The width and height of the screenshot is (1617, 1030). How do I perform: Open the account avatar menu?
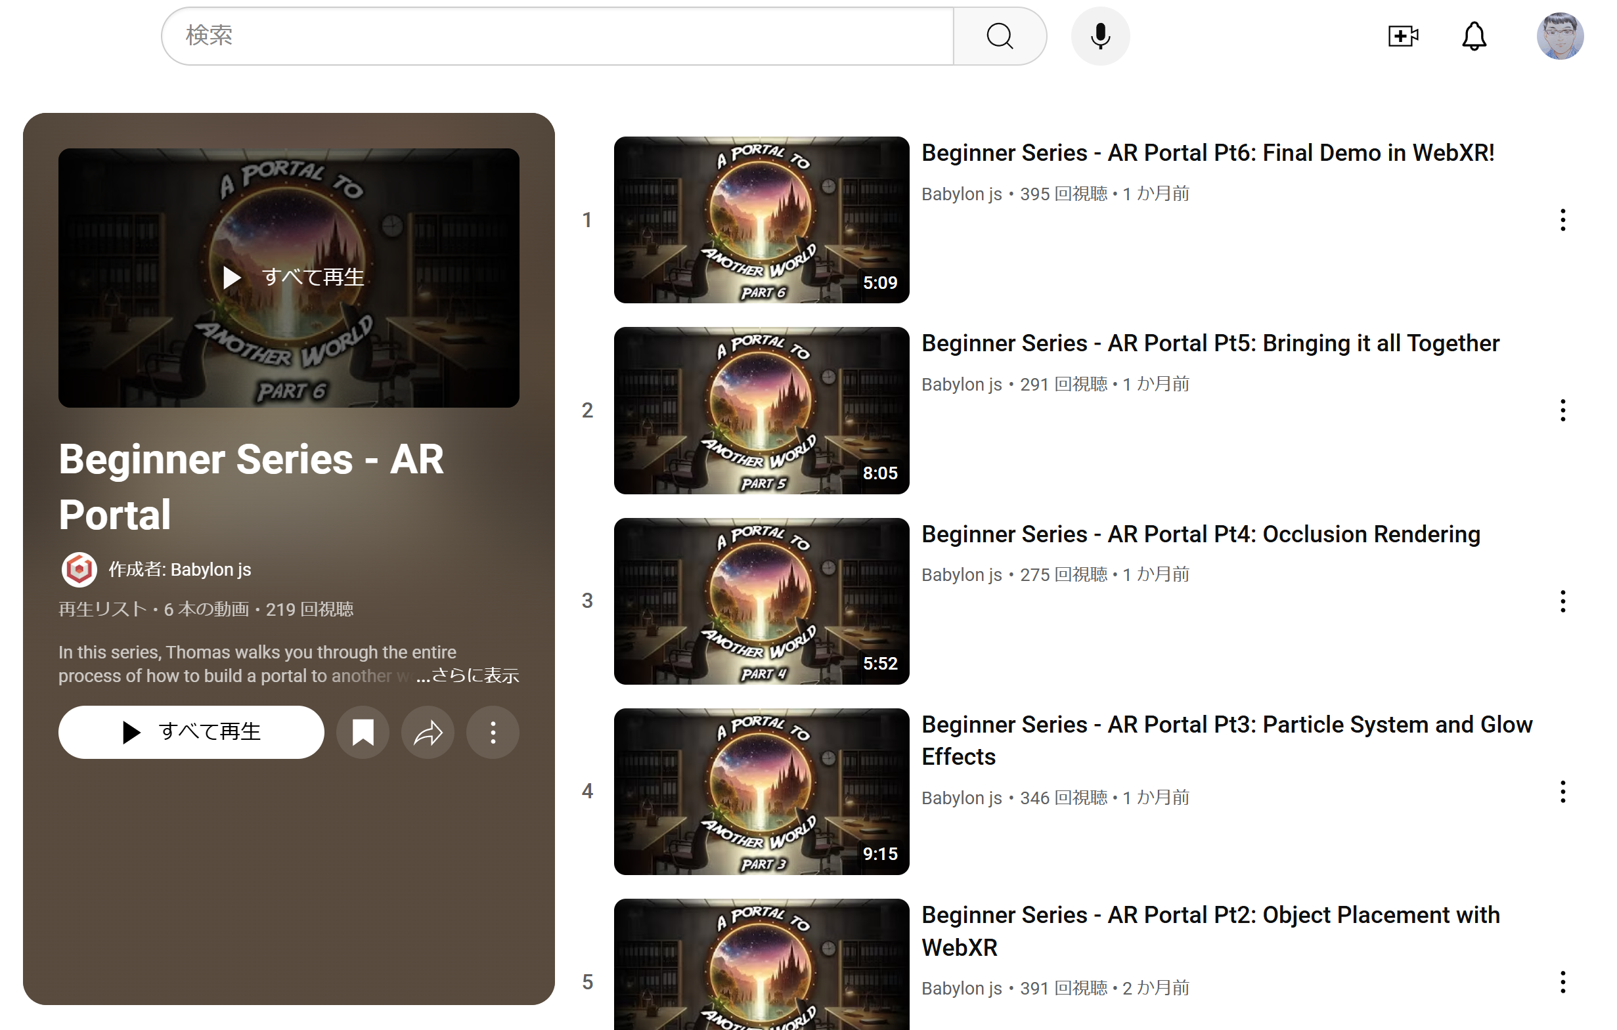[x=1559, y=36]
